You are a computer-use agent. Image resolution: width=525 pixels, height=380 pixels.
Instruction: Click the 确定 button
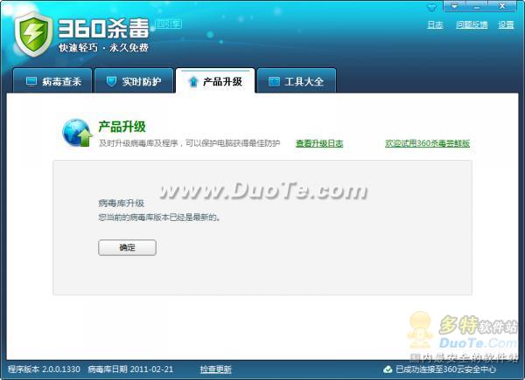pos(127,247)
